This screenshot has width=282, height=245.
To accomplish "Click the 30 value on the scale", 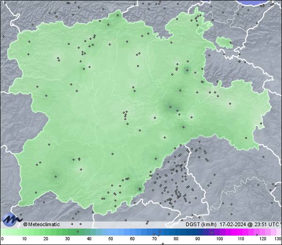I will pyautogui.click(x=67, y=239).
